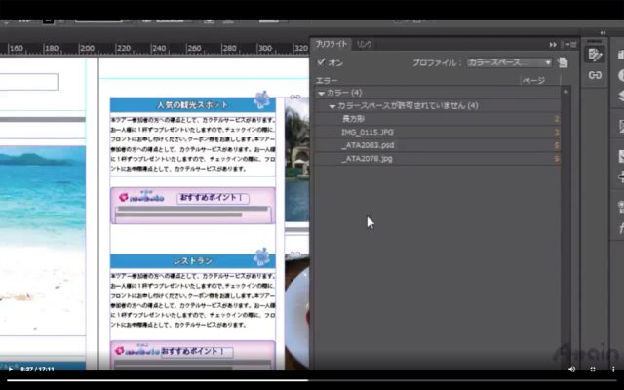Click body text under レストラン heading

[x=193, y=300]
